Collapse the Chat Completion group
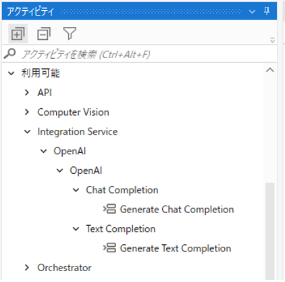285x282 pixels. click(x=76, y=190)
